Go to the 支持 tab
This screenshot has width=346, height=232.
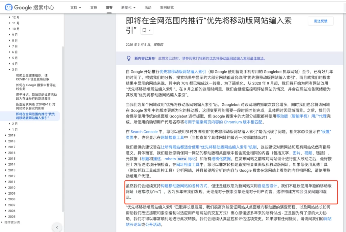[94, 7]
